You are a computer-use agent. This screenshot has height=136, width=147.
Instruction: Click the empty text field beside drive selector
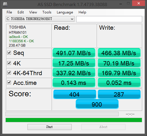coord(109,19)
